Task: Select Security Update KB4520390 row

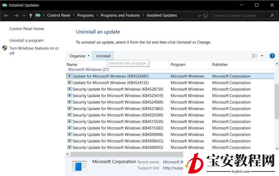Action: click(x=170, y=115)
